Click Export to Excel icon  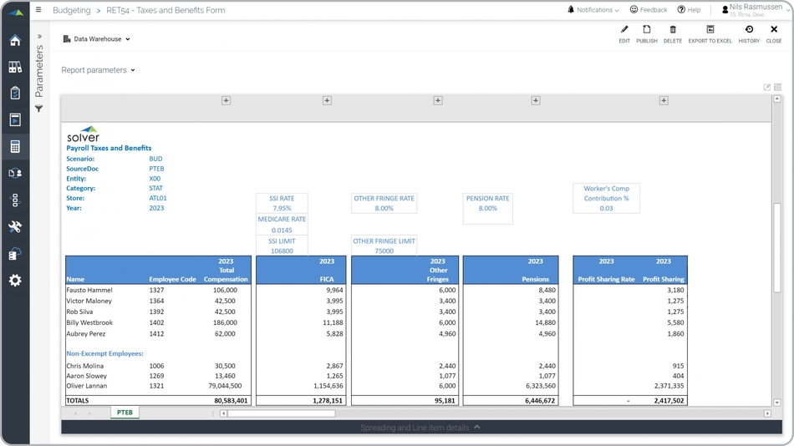[710, 30]
